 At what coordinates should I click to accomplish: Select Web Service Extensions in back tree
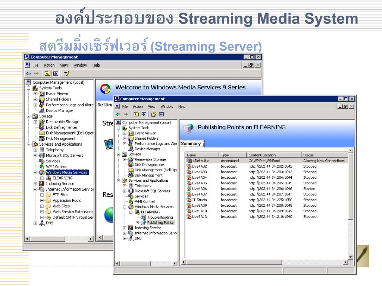[73, 212]
